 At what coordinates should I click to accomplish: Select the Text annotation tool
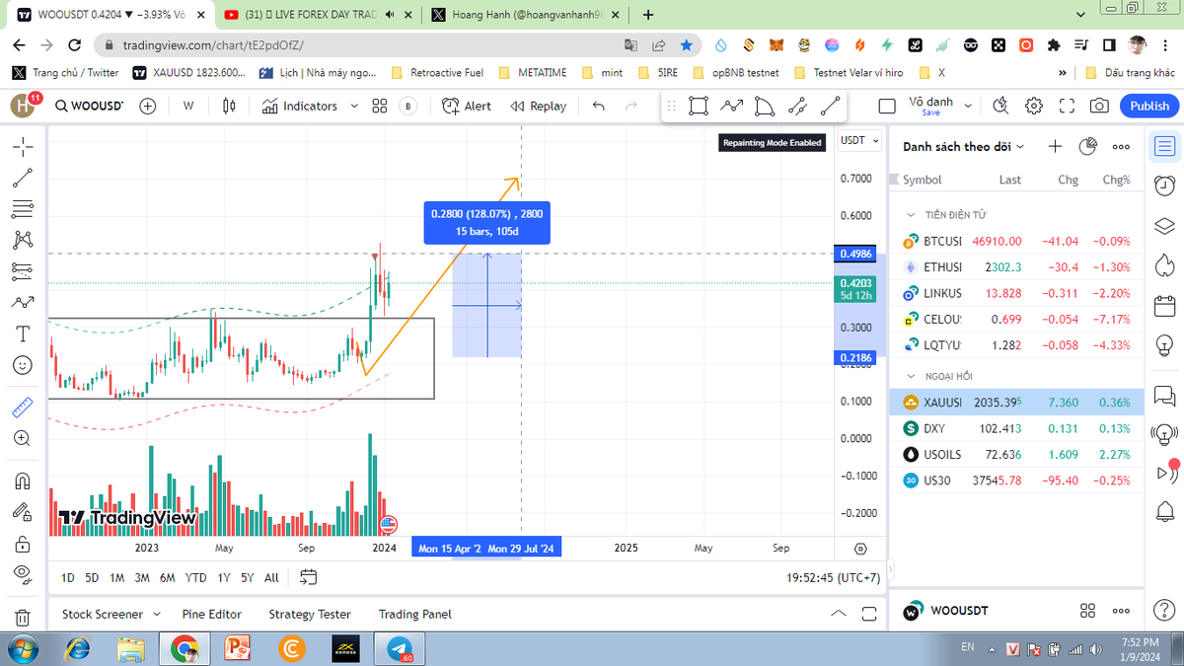tap(23, 333)
